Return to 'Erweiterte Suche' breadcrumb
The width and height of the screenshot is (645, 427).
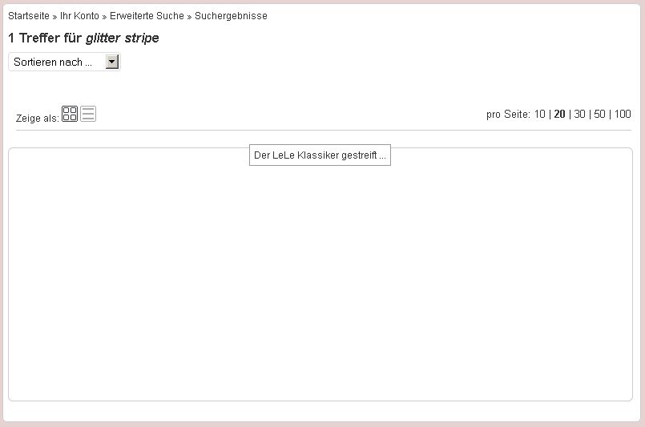point(147,16)
